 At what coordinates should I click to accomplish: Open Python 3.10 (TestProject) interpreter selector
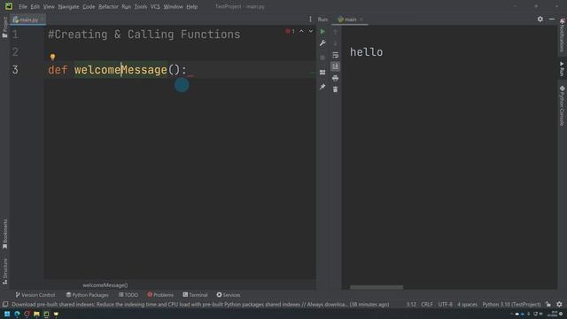coord(511,304)
